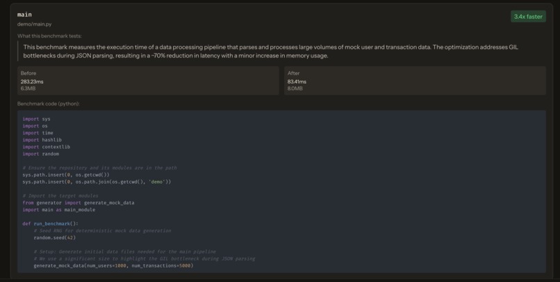Click the 'import os' code line
560x282 pixels.
pyautogui.click(x=35, y=125)
